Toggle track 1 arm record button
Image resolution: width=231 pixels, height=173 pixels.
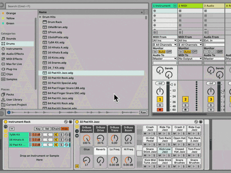[160, 110]
